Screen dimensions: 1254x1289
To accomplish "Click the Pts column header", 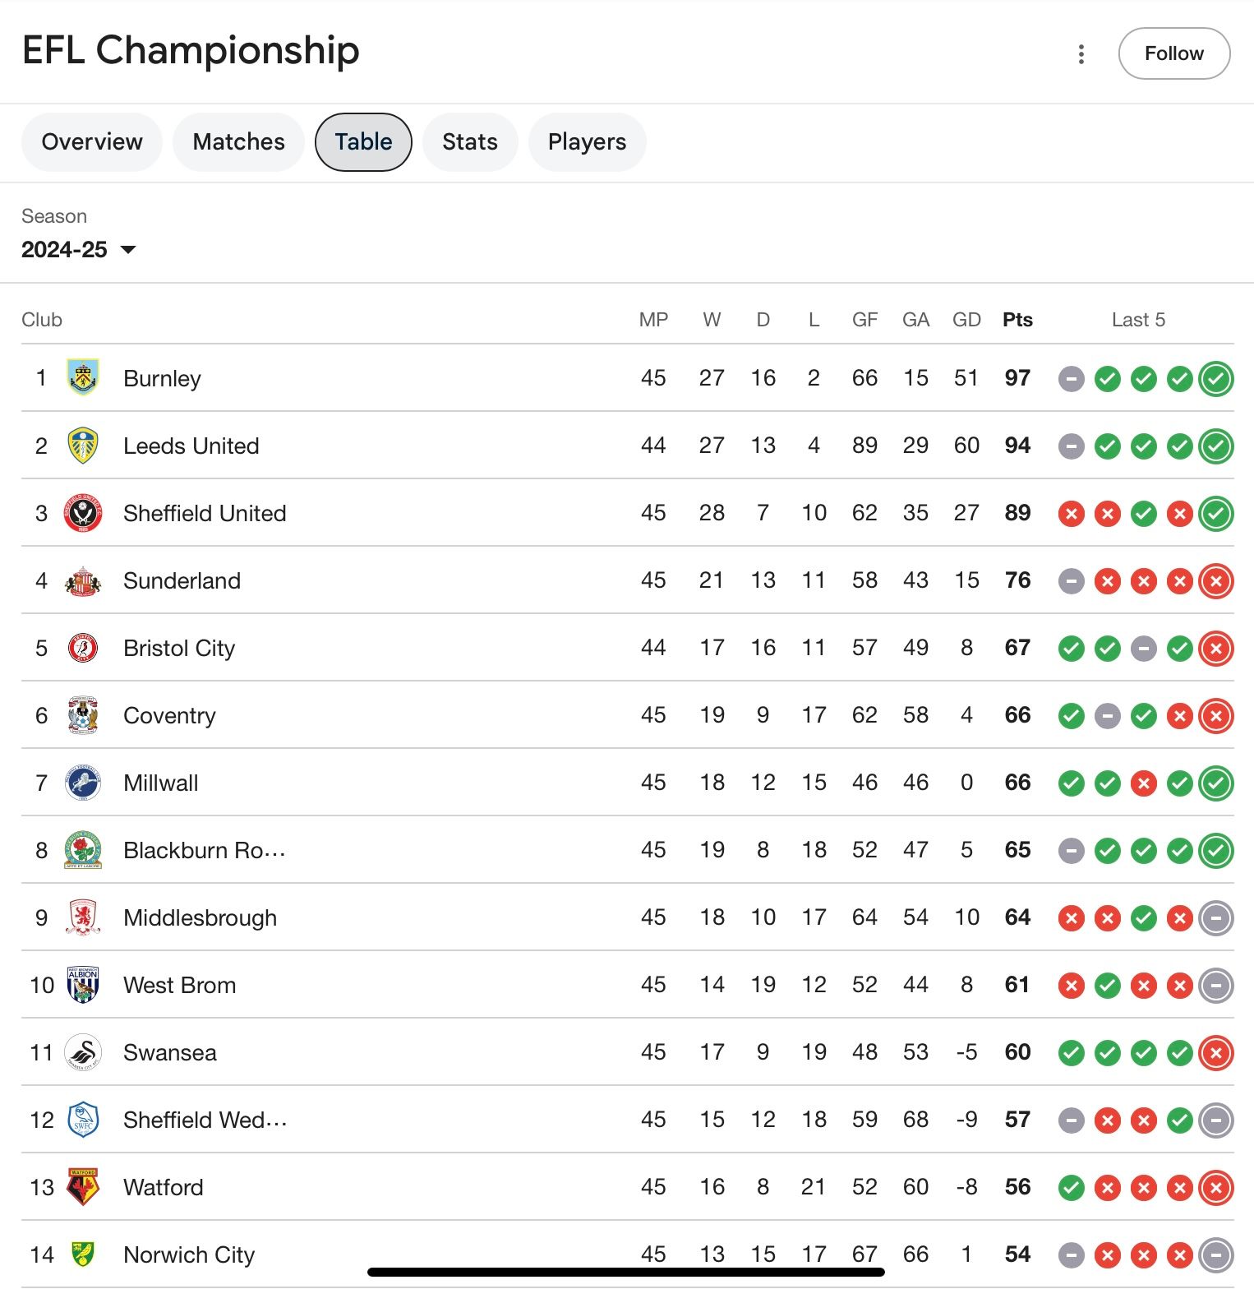I will 1017,320.
